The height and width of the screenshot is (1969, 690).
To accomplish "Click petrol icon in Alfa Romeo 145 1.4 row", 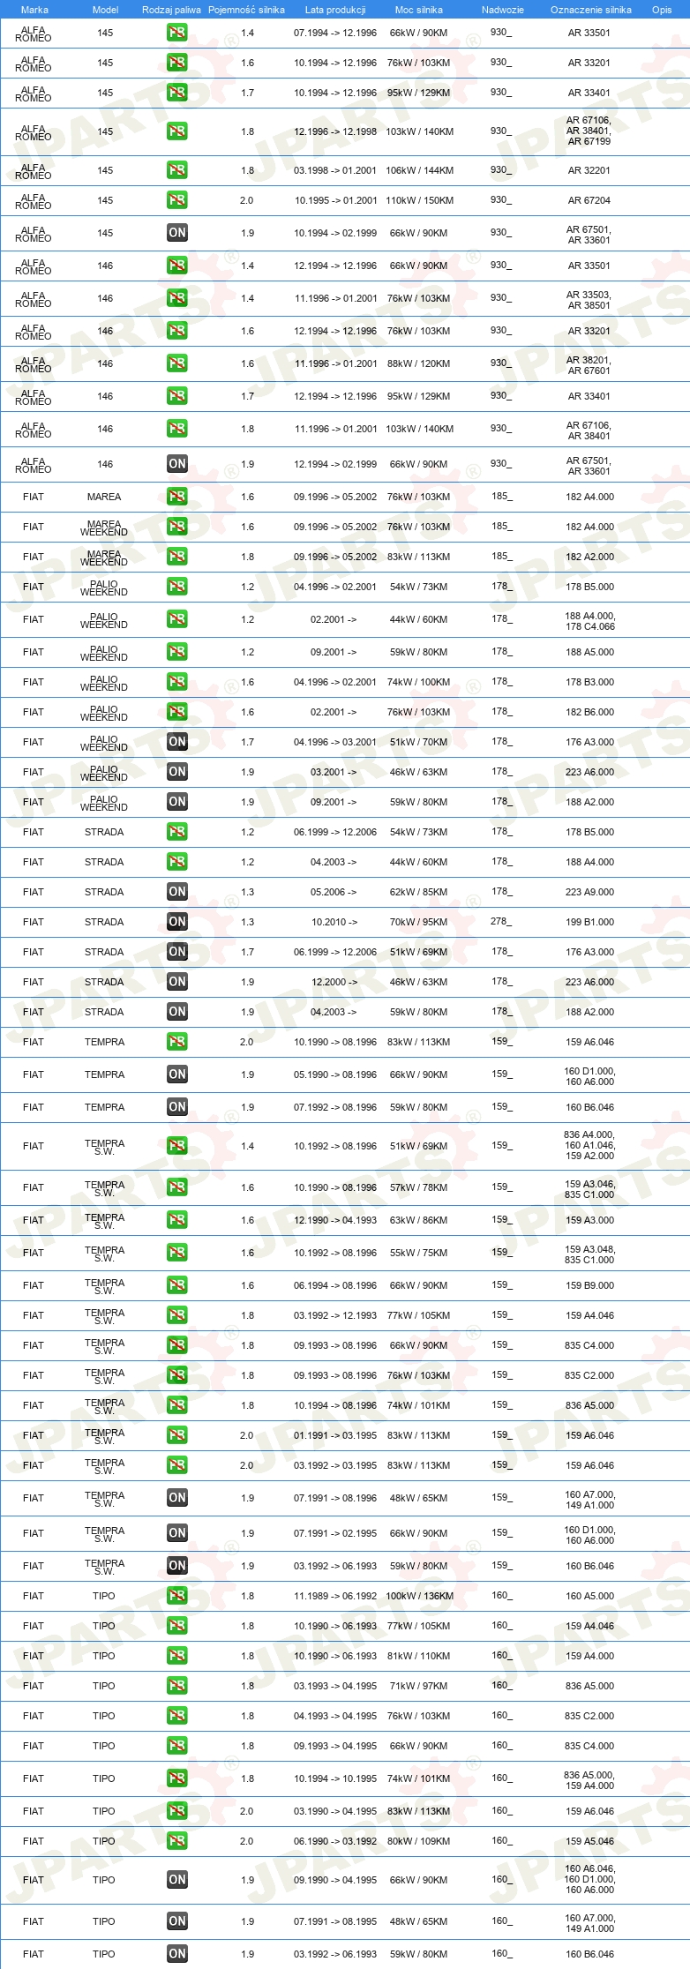I will (x=177, y=33).
